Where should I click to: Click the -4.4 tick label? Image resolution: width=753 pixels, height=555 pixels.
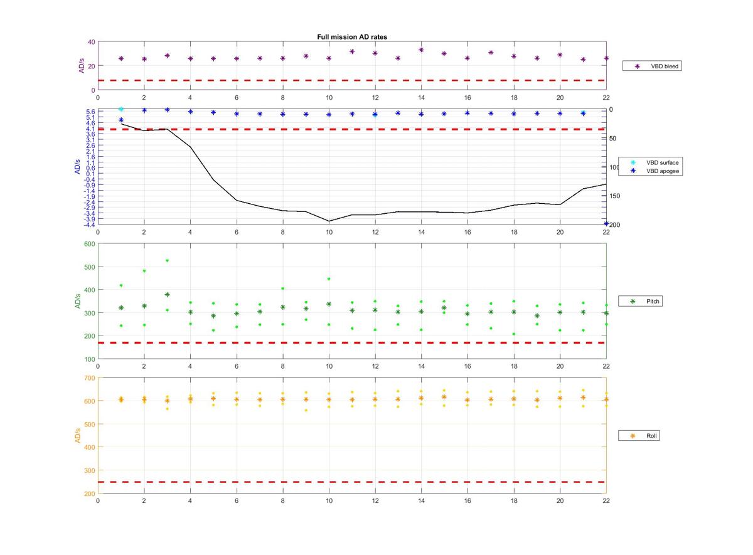[89, 225]
